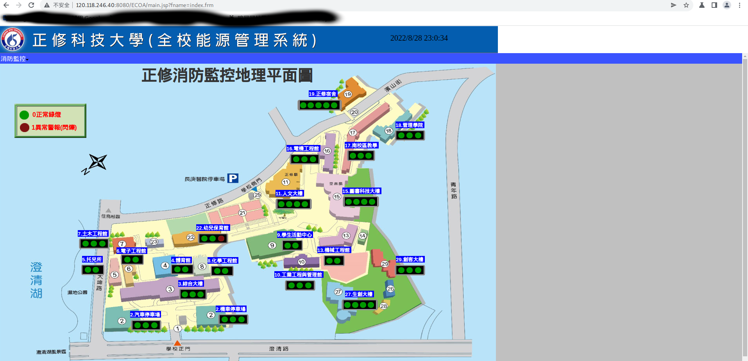Select the 3.綜合大樓 label
Screen dimensions: 748x361
(191, 284)
